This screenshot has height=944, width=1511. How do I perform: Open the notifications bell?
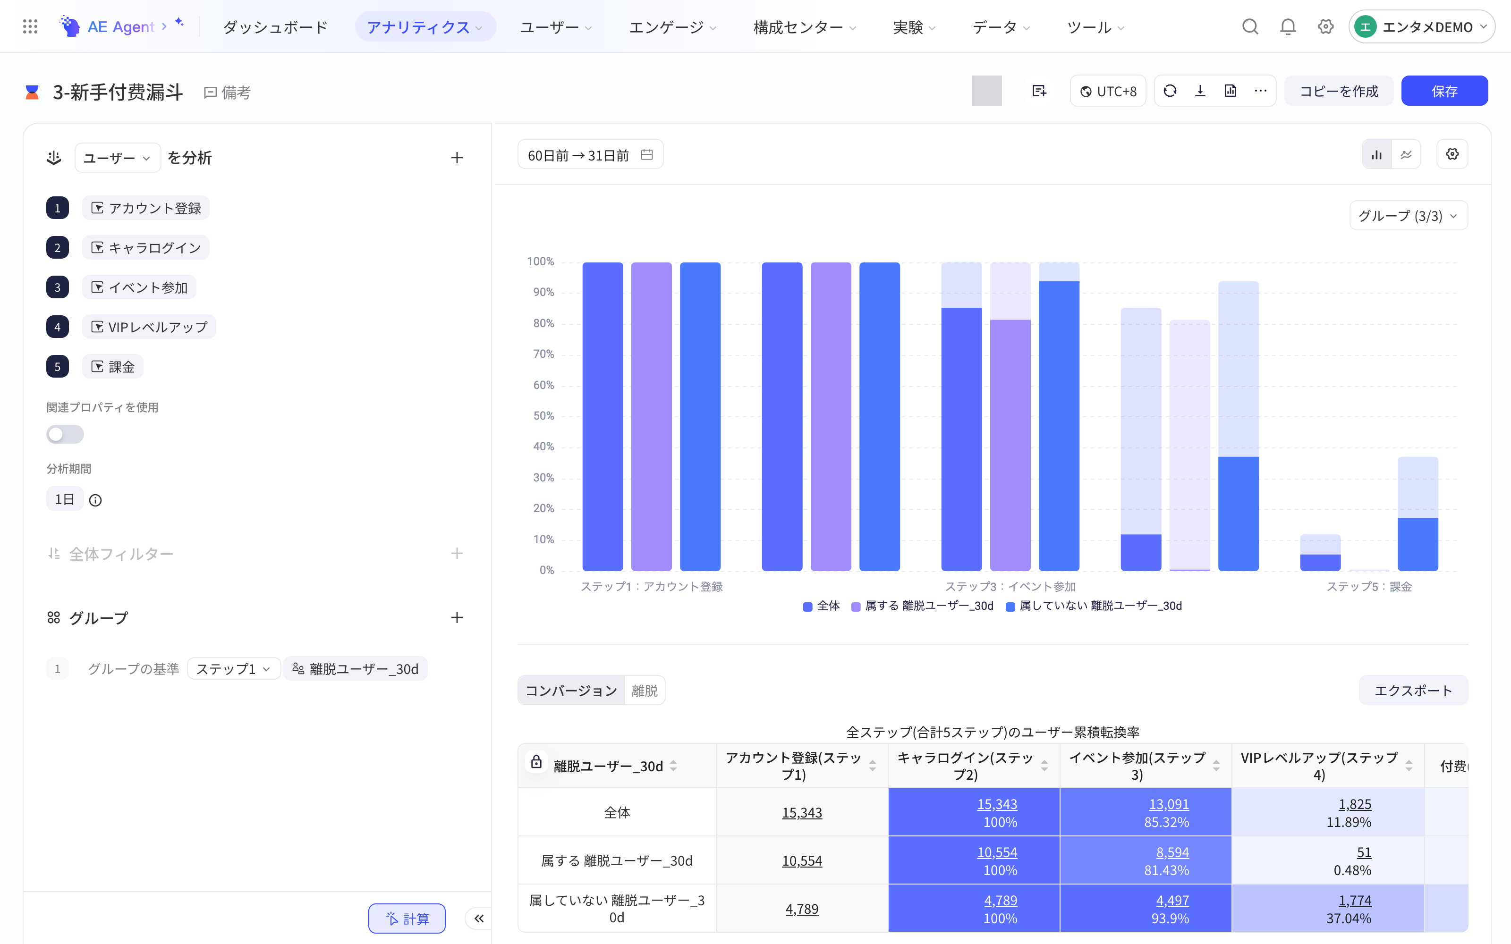click(x=1288, y=27)
